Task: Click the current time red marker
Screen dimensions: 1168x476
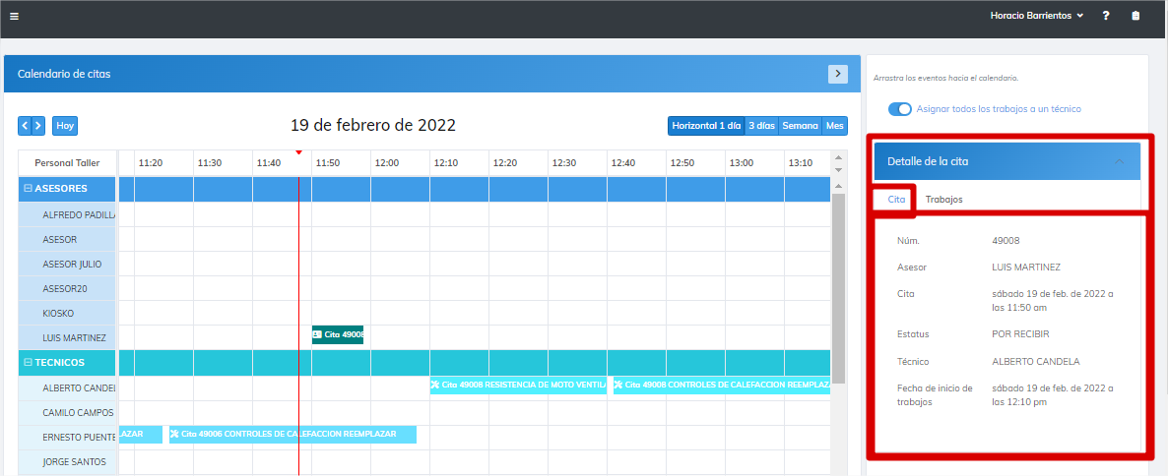Action: [x=298, y=152]
